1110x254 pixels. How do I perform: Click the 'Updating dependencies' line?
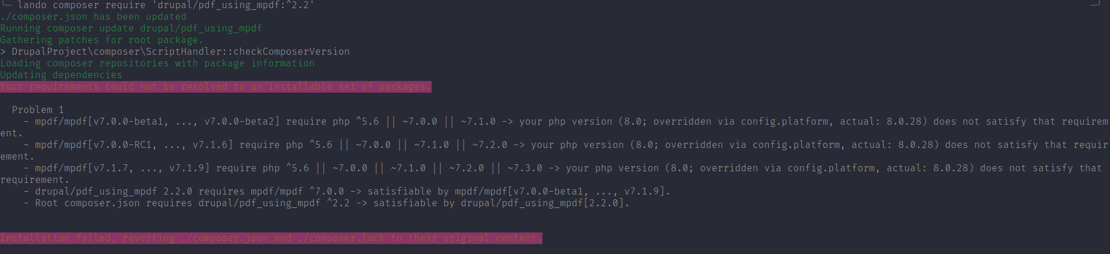[x=61, y=75]
